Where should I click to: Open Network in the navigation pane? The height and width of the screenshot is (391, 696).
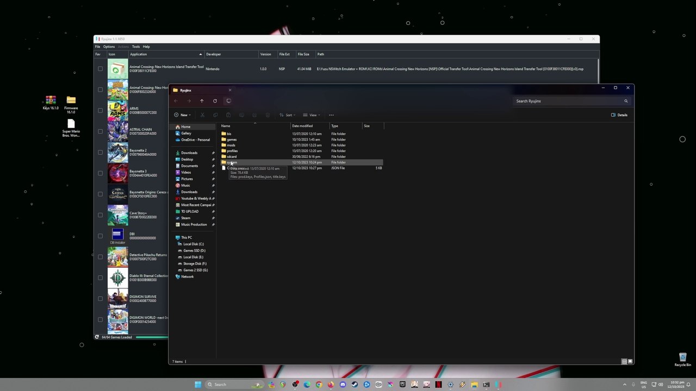[187, 276]
